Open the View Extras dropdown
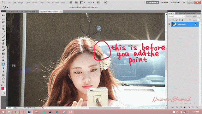 coord(82,2)
